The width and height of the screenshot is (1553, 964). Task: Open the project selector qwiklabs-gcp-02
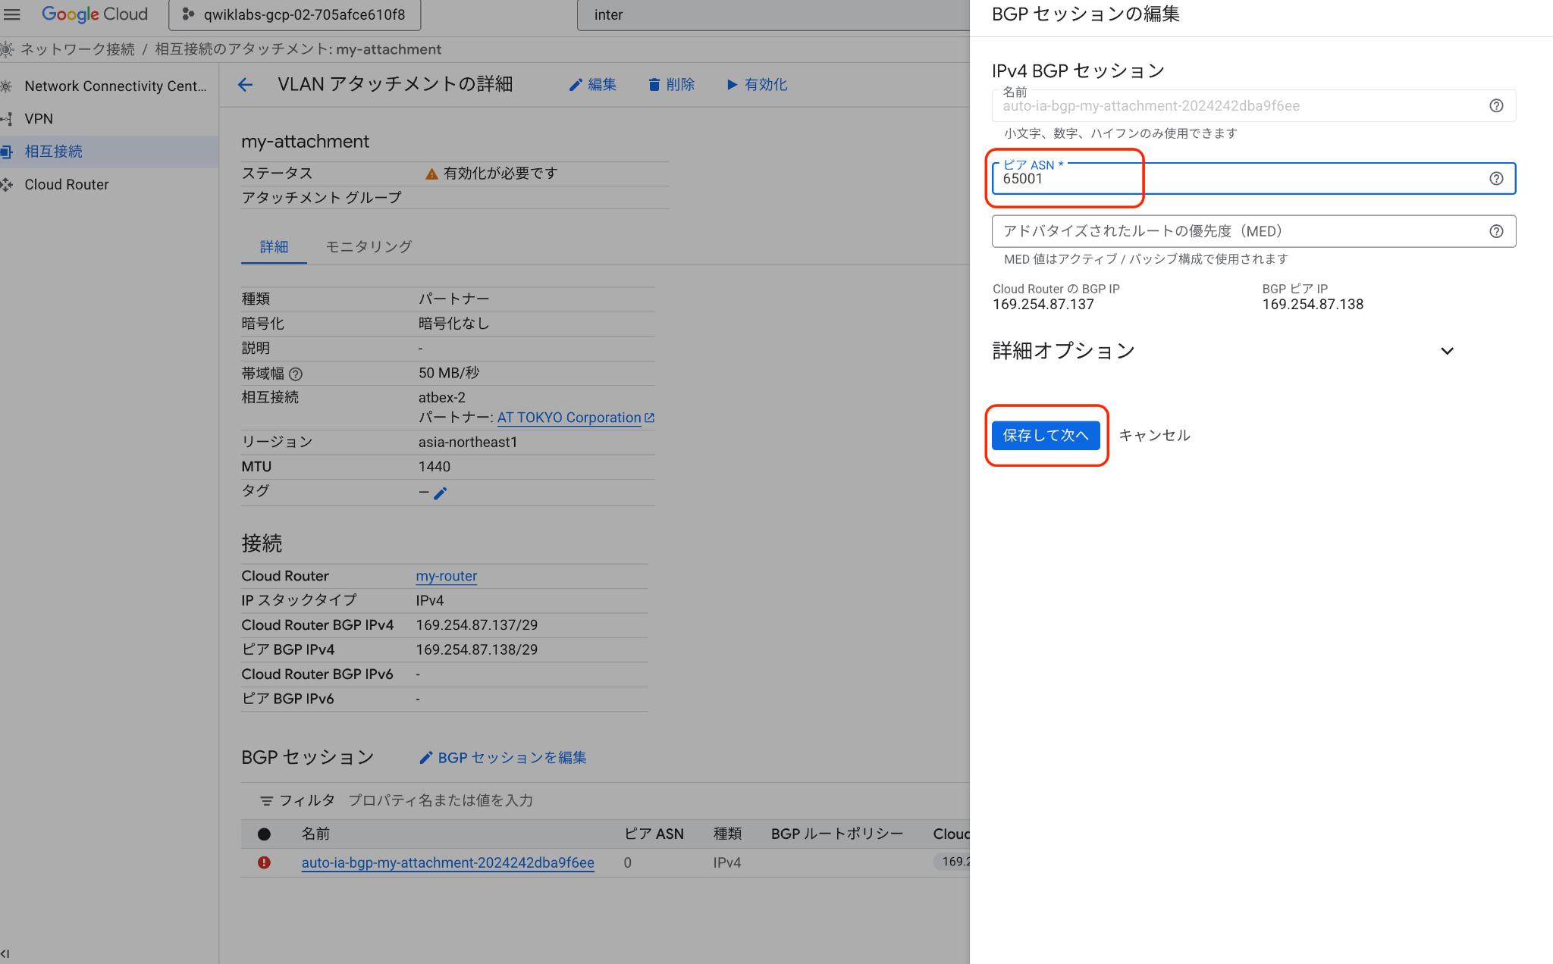[x=294, y=14]
